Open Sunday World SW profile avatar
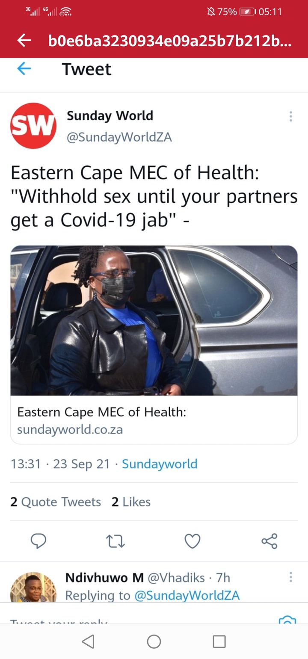Image resolution: width=308 pixels, height=659 pixels. (x=33, y=126)
